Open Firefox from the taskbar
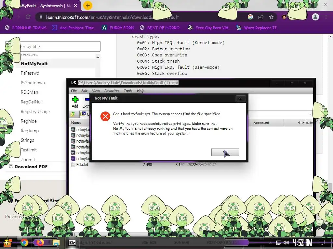 click(x=40, y=243)
